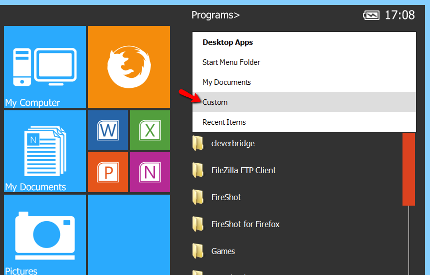Open the My Documents tile

[45, 151]
